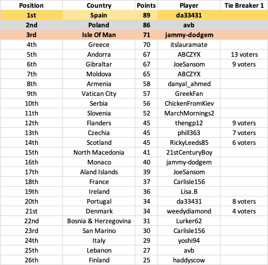Select the Position column header cell
The image size is (268, 265).
(31, 5)
